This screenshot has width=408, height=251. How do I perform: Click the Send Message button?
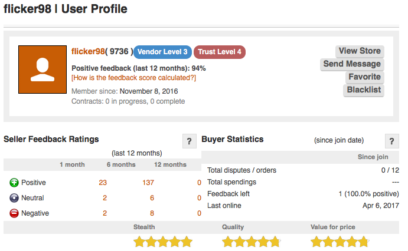[352, 64]
